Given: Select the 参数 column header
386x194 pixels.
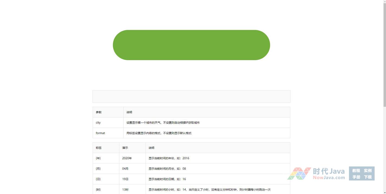Looking at the screenshot, I should 99,112.
